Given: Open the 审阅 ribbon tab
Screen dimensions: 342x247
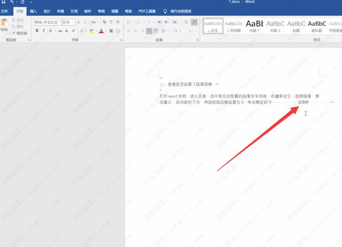Looking at the screenshot, I should point(101,11).
